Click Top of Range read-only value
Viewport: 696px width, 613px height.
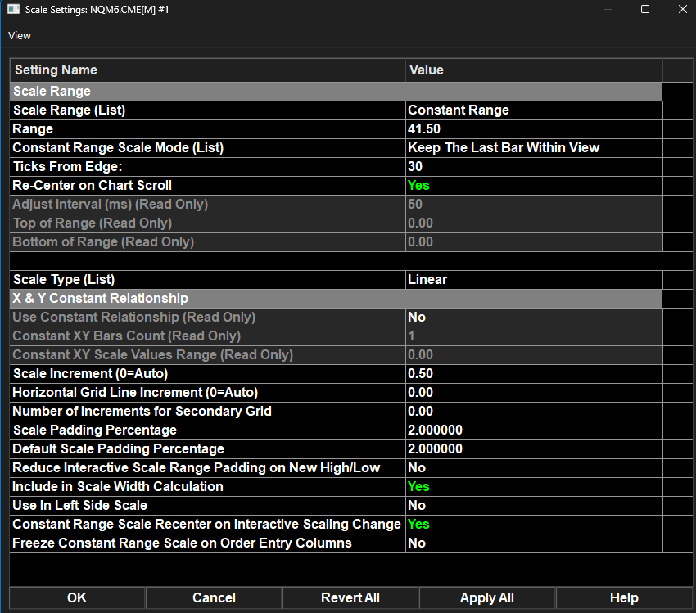pos(534,223)
